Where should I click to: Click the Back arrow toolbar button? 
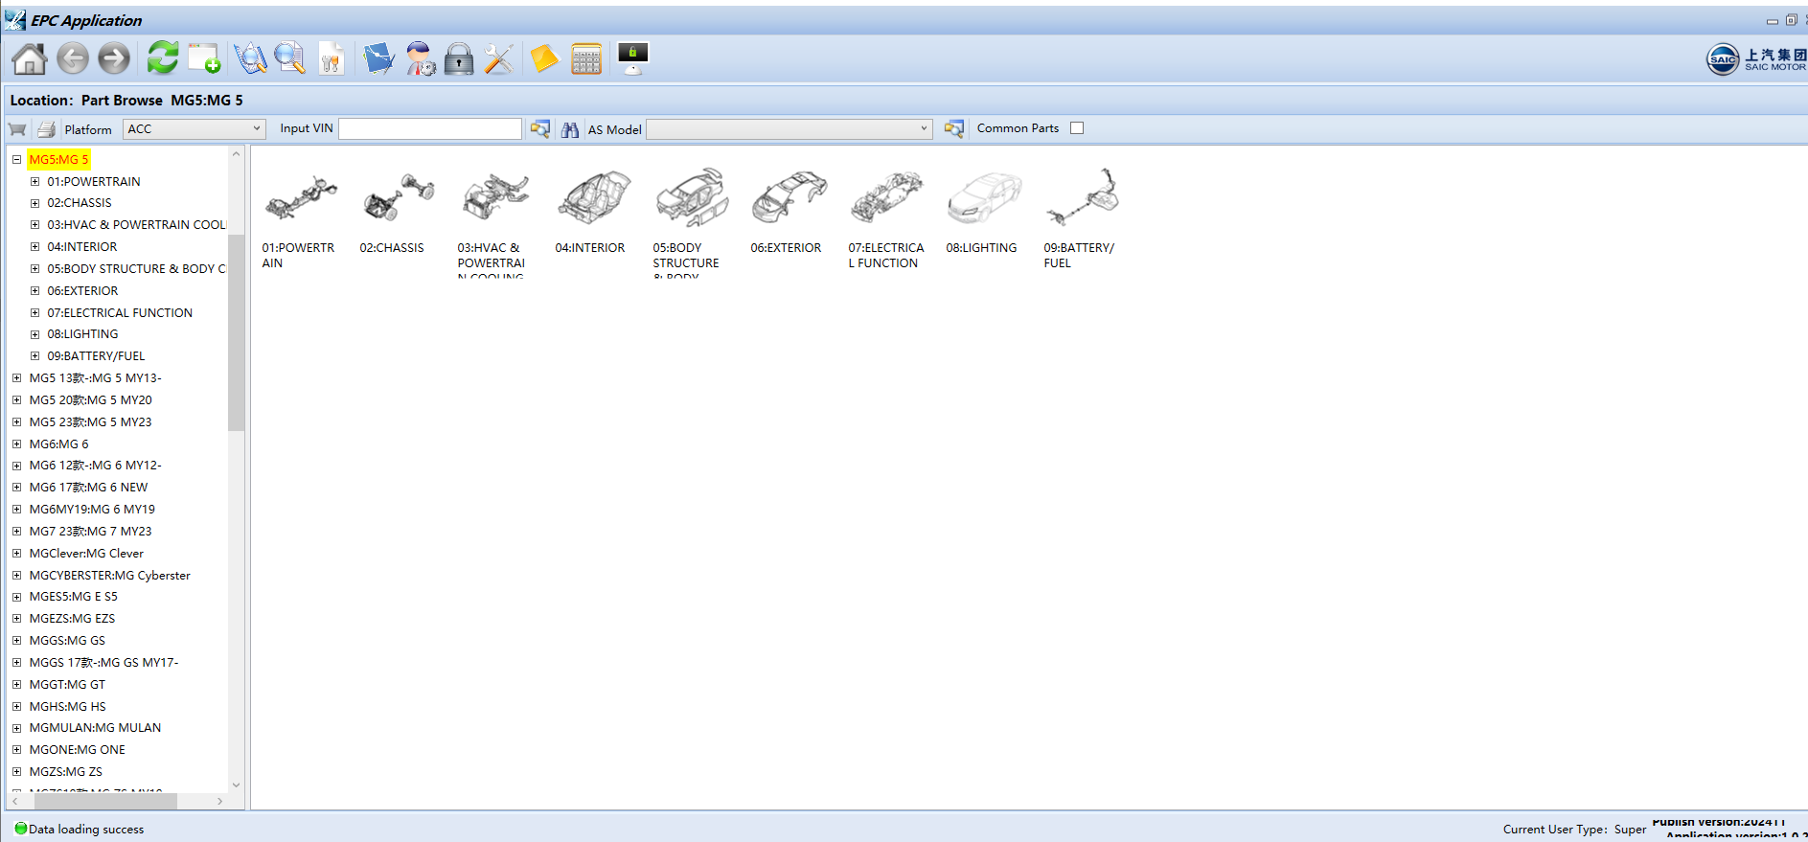point(73,59)
